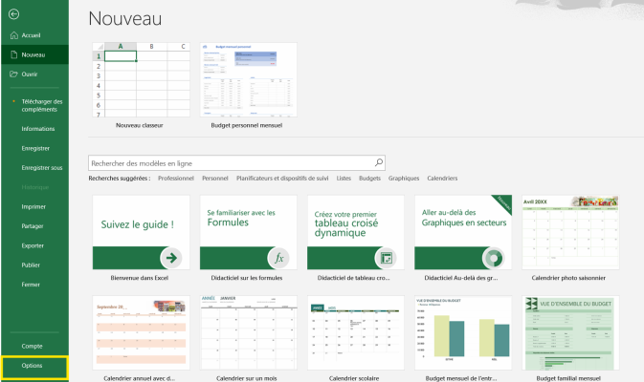Click the Budgets suggested search
Viewport: 644px width, 382px height.
369,179
